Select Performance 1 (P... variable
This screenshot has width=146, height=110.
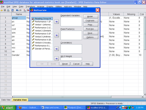pyautogui.click(x=42, y=22)
